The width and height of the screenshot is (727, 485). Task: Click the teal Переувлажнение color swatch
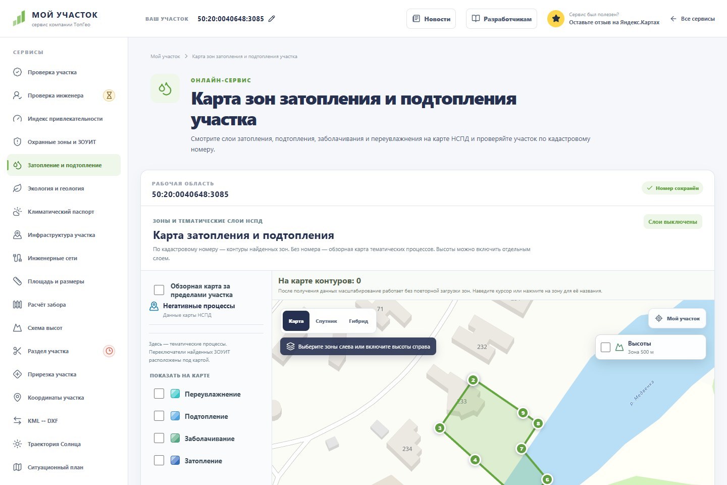(x=175, y=394)
